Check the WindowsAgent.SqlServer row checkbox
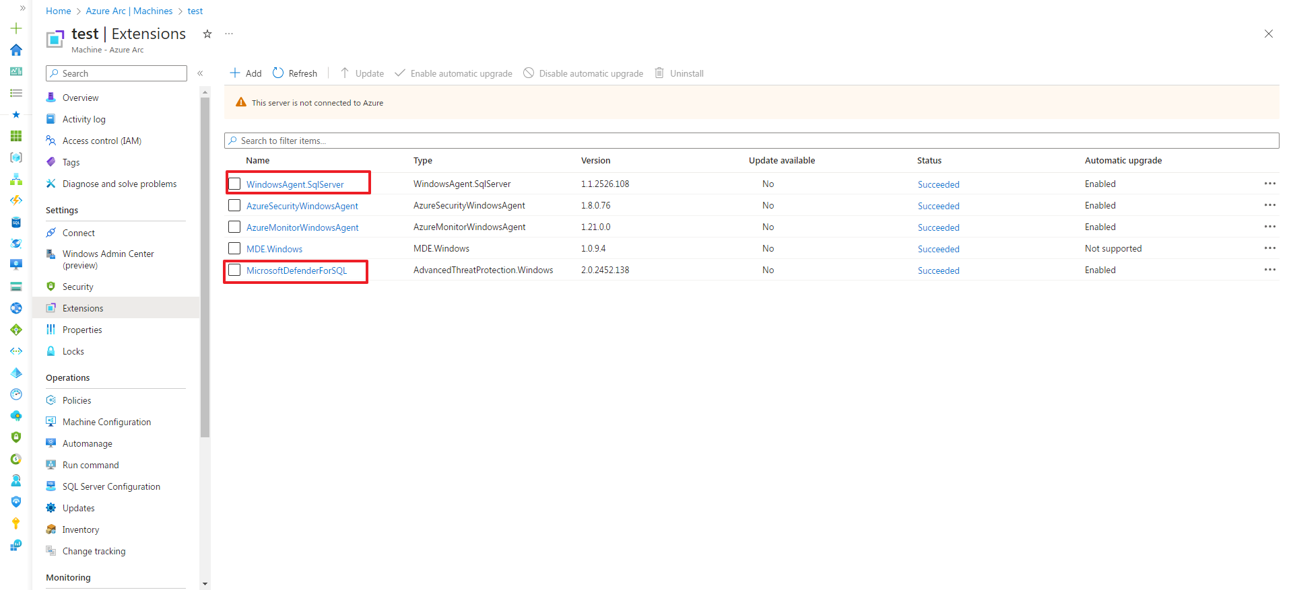 pyautogui.click(x=234, y=184)
